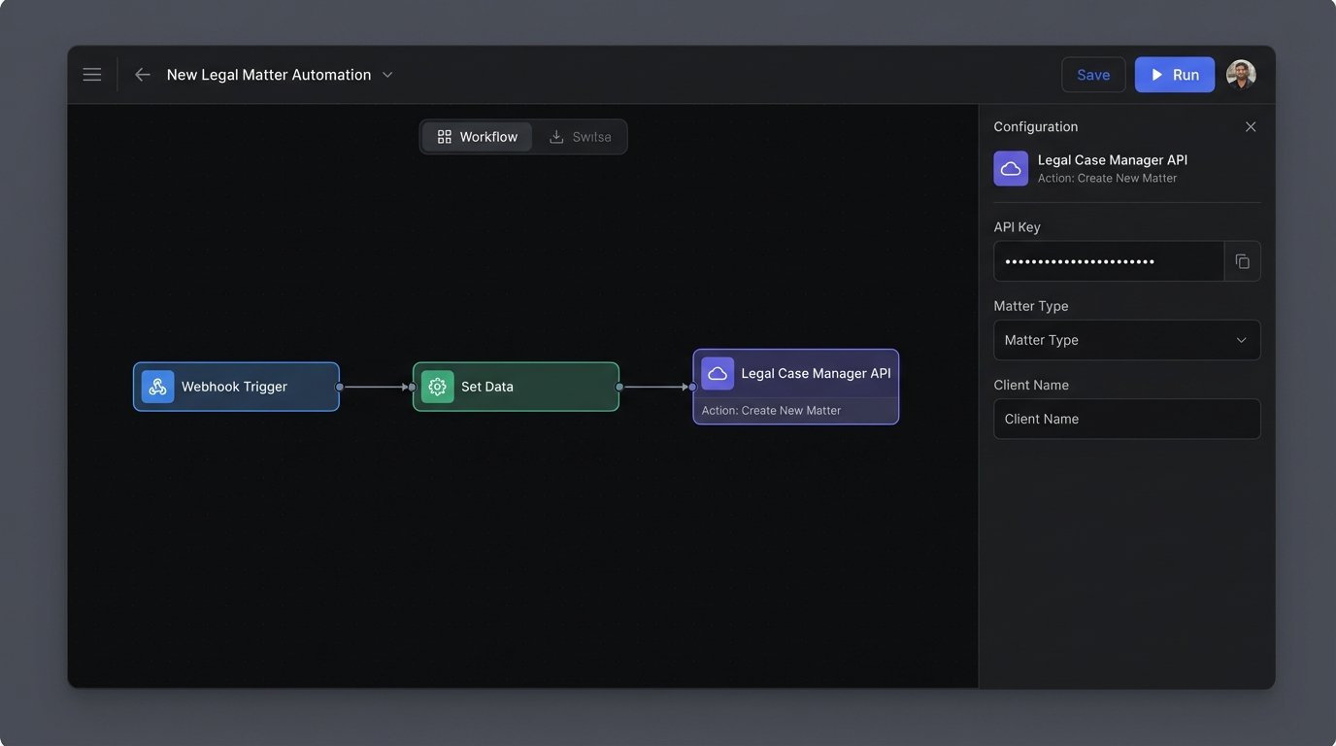Open the user profile avatar
Viewport: 1336px width, 746px height.
pyautogui.click(x=1240, y=75)
